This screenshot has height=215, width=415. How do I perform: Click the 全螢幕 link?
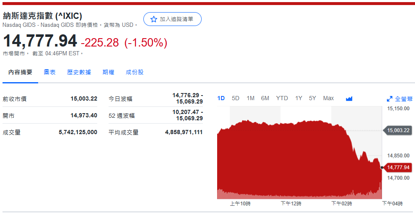point(404,99)
